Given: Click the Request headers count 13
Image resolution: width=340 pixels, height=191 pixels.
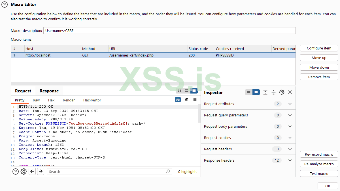Looking at the screenshot, I should coord(277,149).
